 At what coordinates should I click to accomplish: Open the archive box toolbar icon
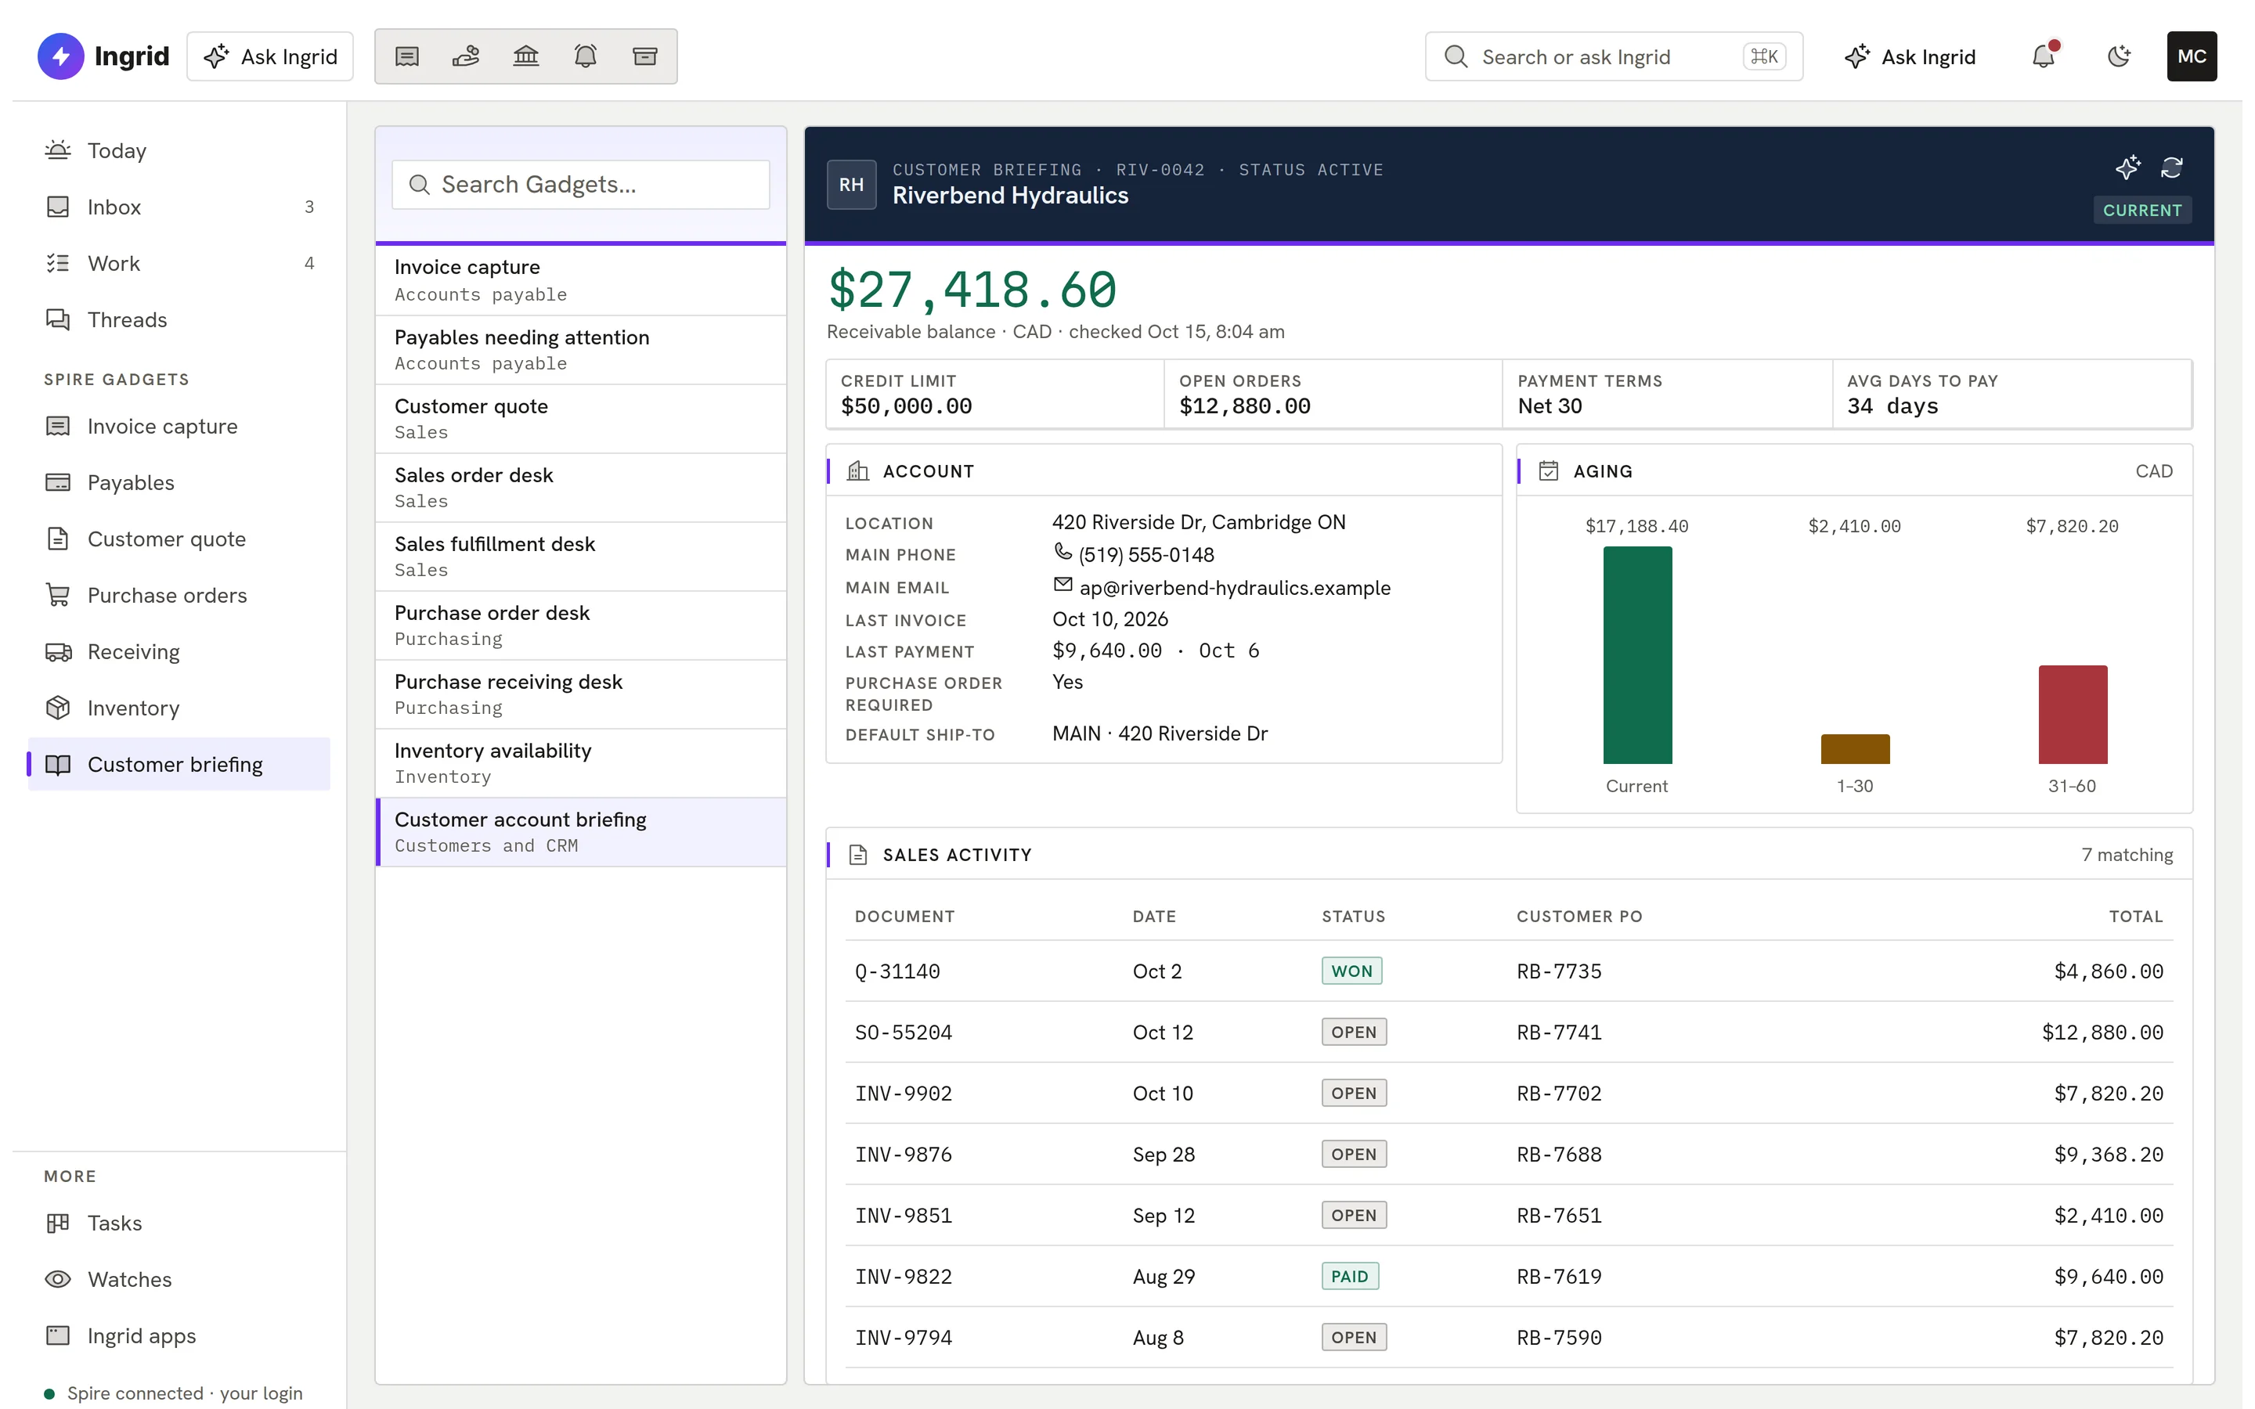[645, 57]
